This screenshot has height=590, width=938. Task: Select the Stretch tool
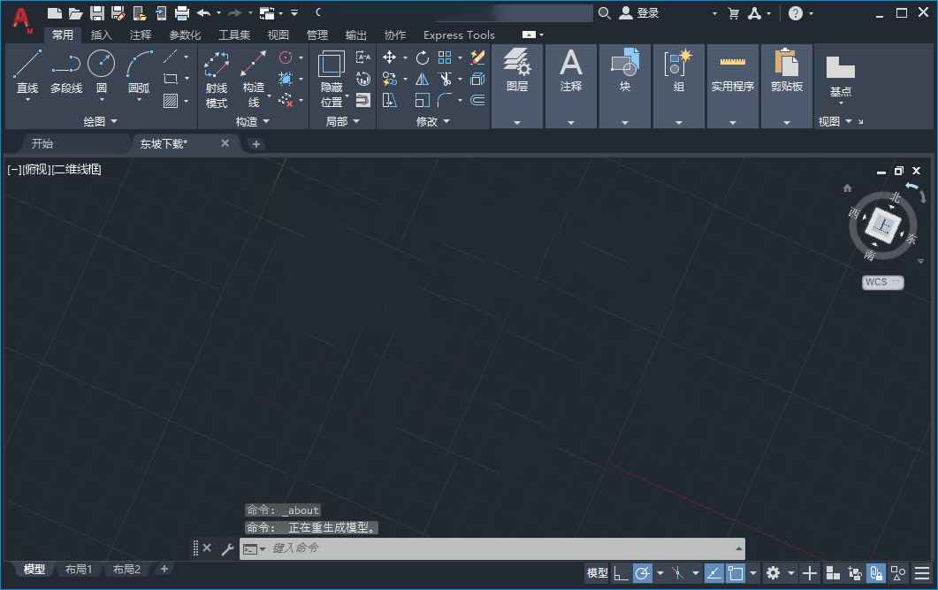390,100
